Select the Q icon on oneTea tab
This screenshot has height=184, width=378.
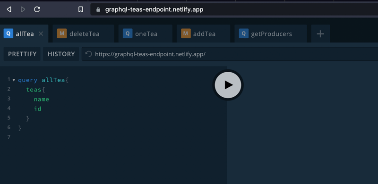128,33
